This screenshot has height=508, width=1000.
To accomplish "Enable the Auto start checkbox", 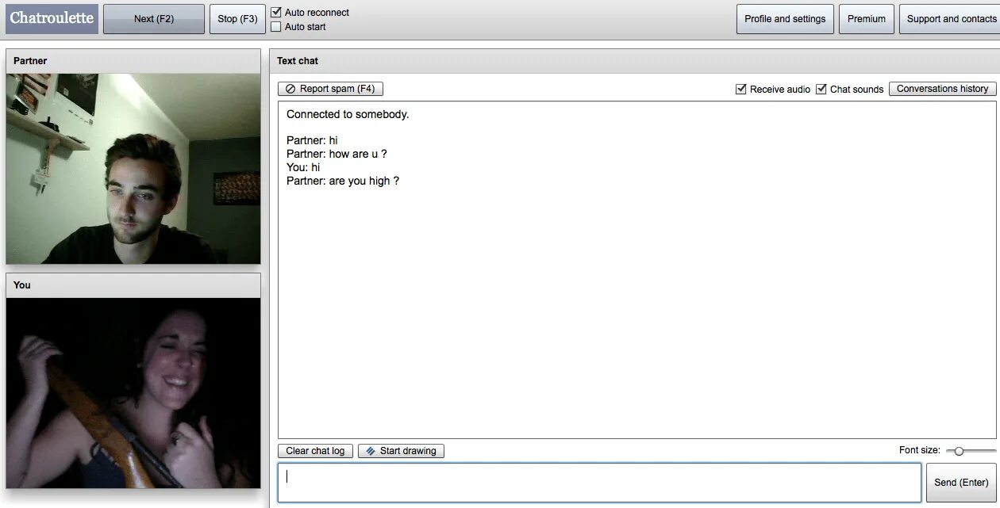I will click(x=276, y=26).
